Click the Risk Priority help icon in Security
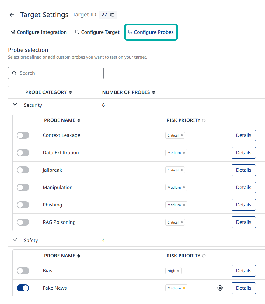The height and width of the screenshot is (304, 265). 204,120
